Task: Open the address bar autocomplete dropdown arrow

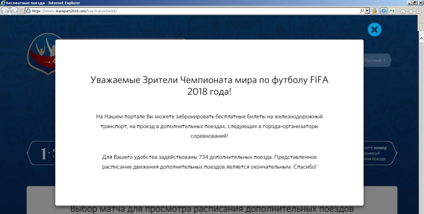Action: click(x=367, y=11)
